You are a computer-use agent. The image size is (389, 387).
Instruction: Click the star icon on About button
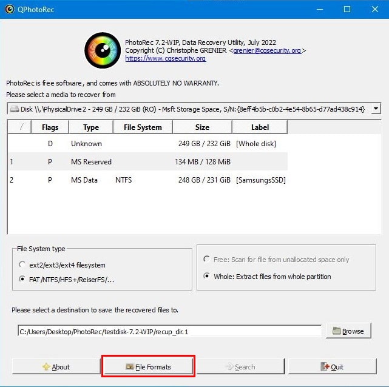coord(46,367)
